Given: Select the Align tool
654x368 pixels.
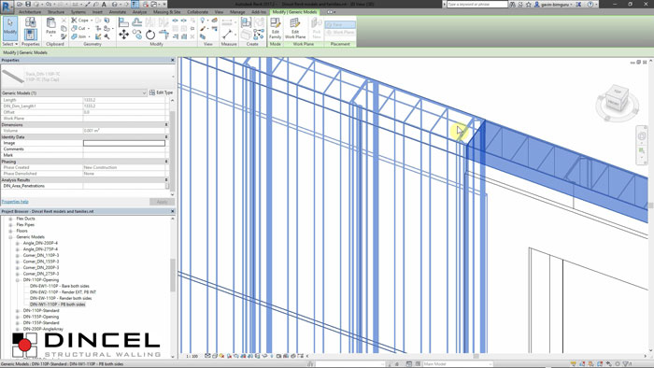Looking at the screenshot, I should click(x=123, y=22).
